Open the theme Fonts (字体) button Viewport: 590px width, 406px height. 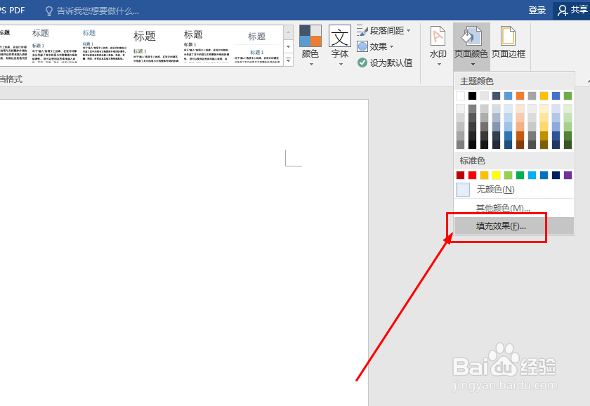[x=340, y=46]
